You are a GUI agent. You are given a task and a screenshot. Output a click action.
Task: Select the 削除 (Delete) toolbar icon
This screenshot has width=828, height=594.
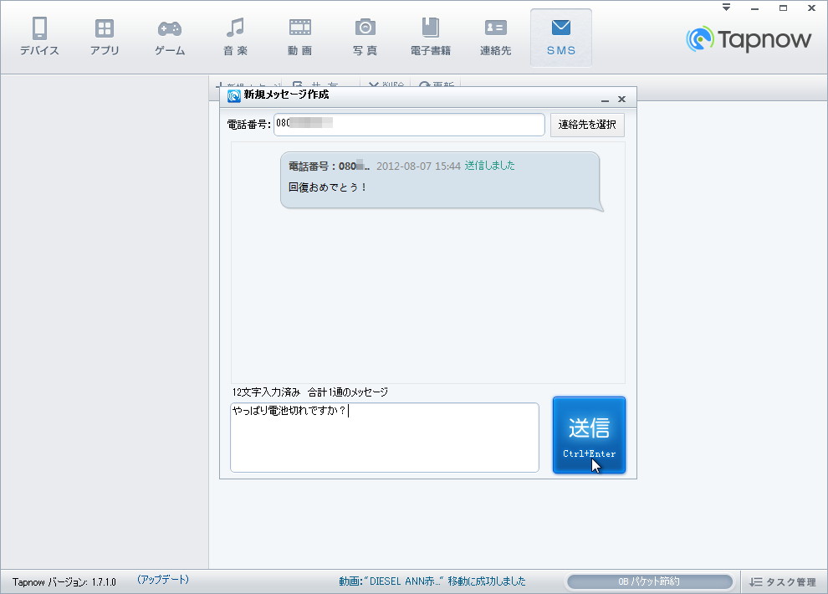(x=375, y=82)
